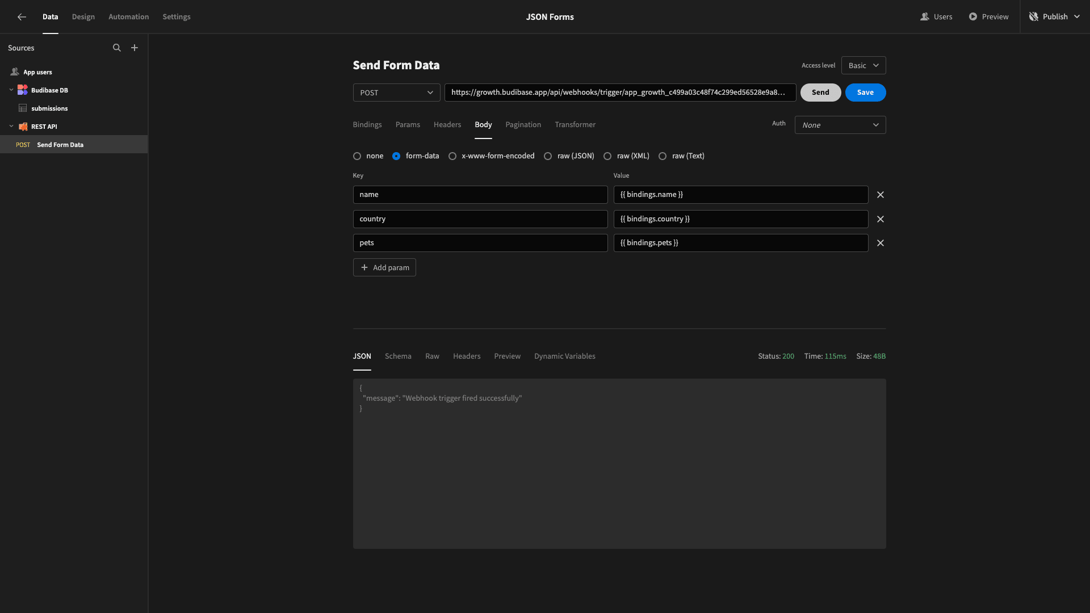Click the Publish button label
This screenshot has height=613, width=1090.
tap(1055, 17)
